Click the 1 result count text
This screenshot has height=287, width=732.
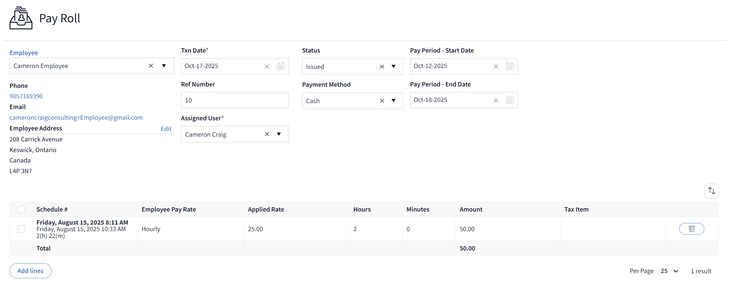click(x=701, y=271)
